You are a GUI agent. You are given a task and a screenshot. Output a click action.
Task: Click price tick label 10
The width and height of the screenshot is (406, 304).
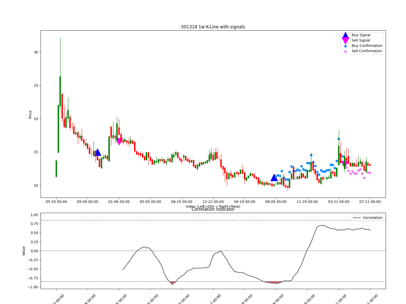[36, 185]
